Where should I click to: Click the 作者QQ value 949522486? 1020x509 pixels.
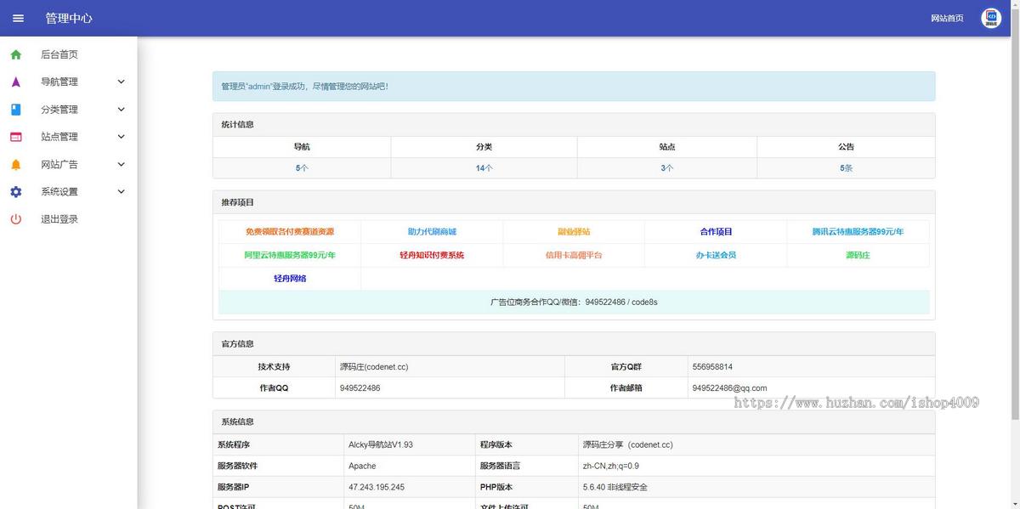pos(360,388)
